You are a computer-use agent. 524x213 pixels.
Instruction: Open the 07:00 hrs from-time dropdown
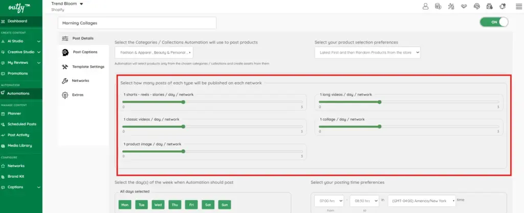tap(329, 201)
